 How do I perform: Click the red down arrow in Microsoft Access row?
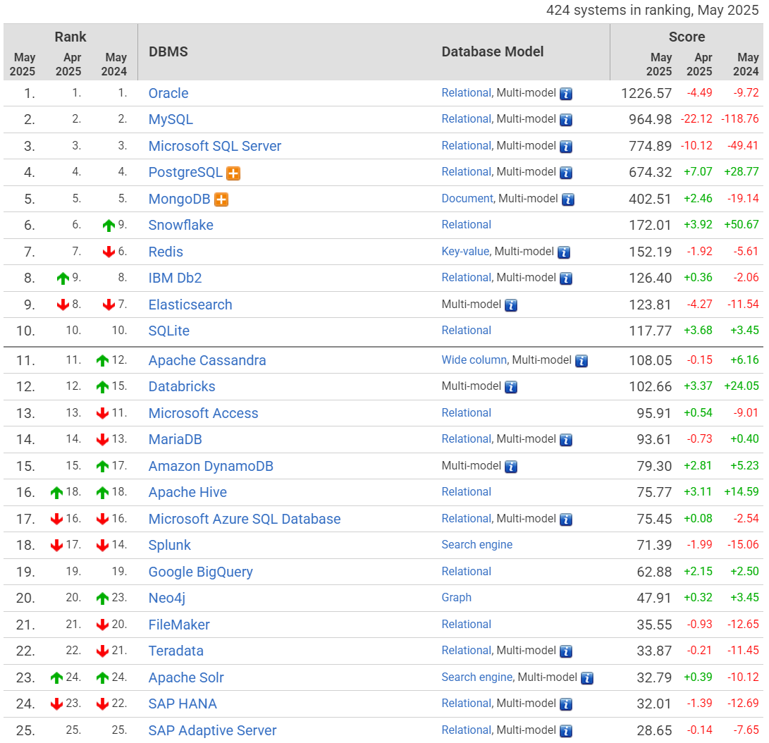click(x=102, y=413)
